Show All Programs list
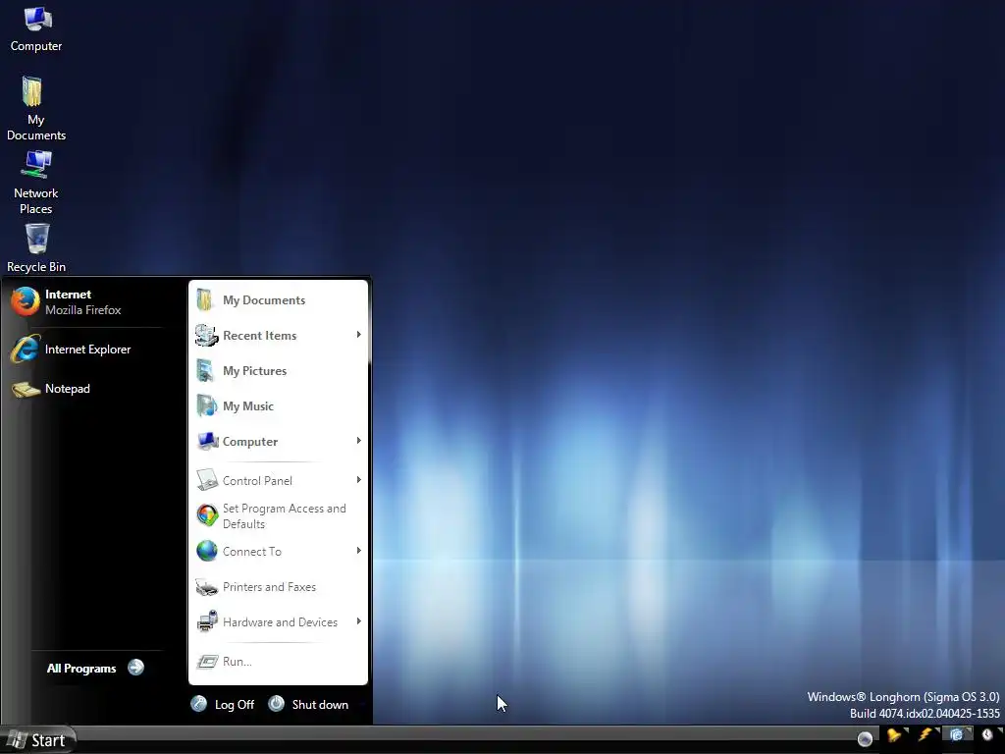Viewport: 1005px width, 754px height. click(95, 668)
